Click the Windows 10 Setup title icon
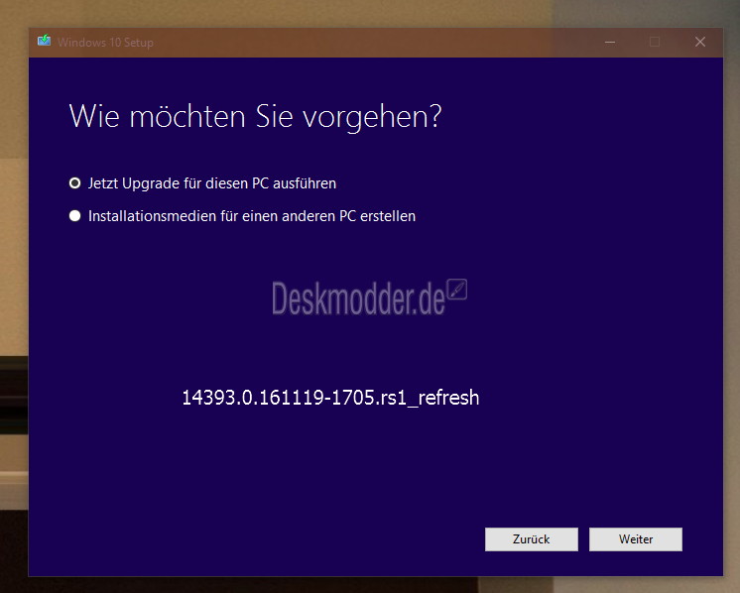The width and height of the screenshot is (740, 593). pos(45,41)
